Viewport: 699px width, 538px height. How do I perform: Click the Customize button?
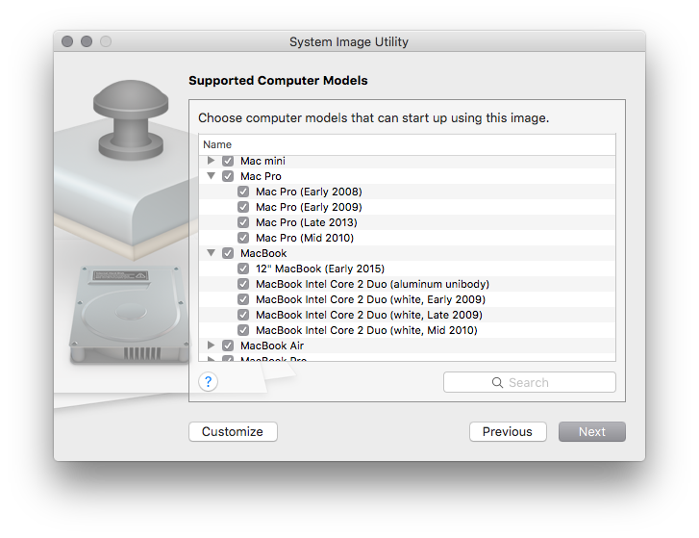pos(233,432)
